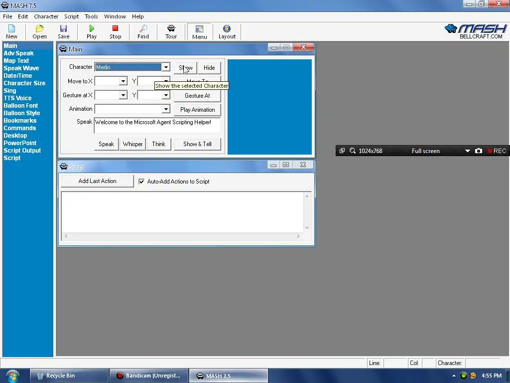
Task: Open the Animation dropdown list
Action: 166,109
